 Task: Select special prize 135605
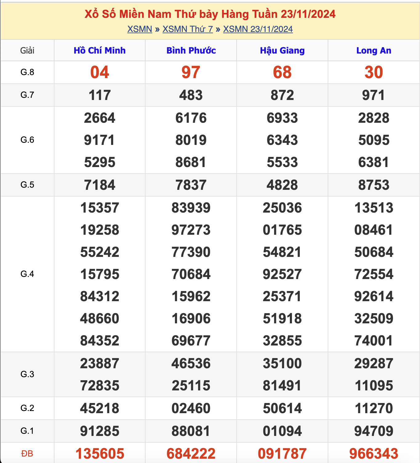pyautogui.click(x=100, y=454)
